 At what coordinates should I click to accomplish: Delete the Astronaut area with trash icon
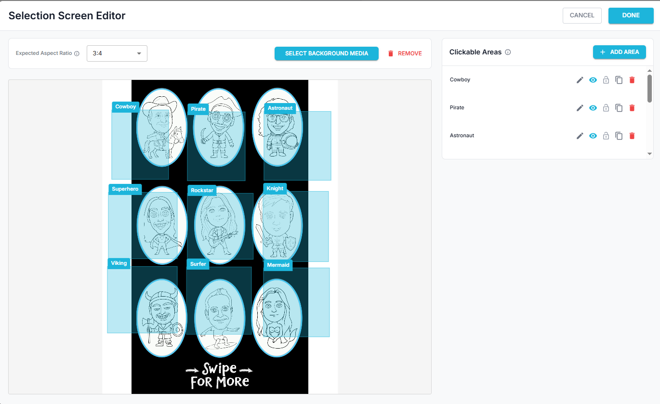[x=632, y=136]
